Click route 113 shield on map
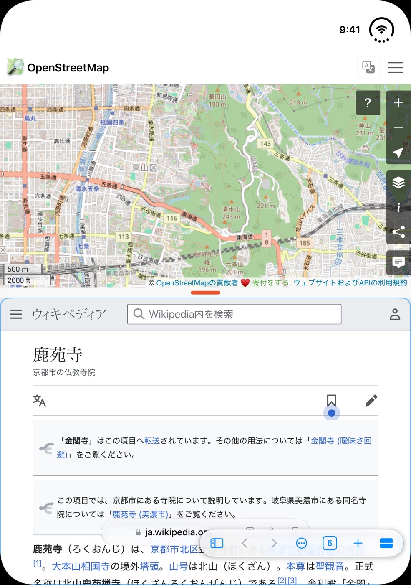Viewport: 411px width, 585px height. tap(124, 237)
